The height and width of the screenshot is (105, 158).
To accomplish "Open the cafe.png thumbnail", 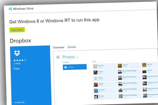I will [x=96, y=84].
